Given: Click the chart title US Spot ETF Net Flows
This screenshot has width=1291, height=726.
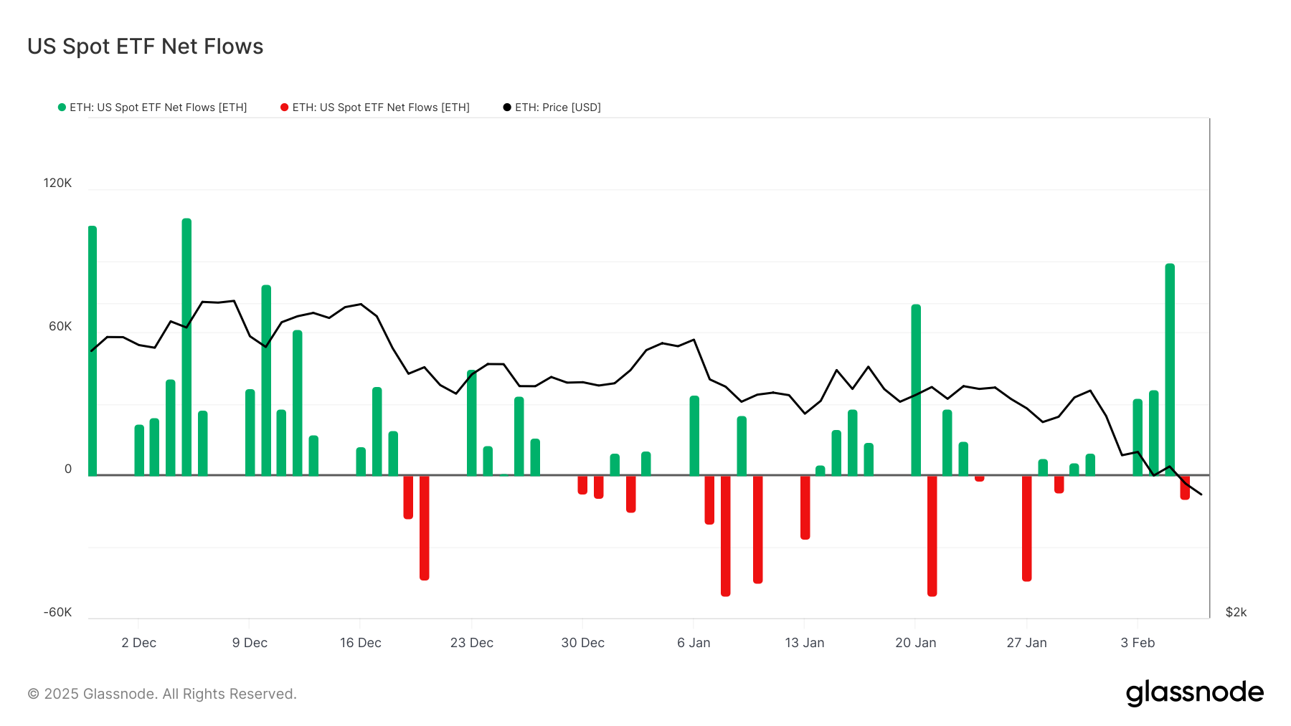Looking at the screenshot, I should tap(145, 46).
